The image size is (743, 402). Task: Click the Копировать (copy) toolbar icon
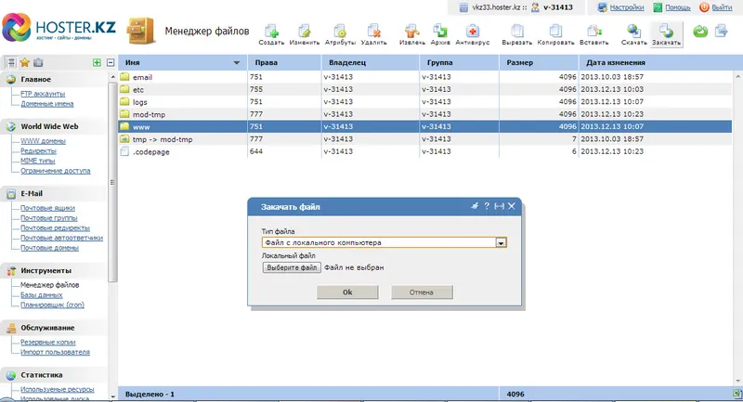555,34
